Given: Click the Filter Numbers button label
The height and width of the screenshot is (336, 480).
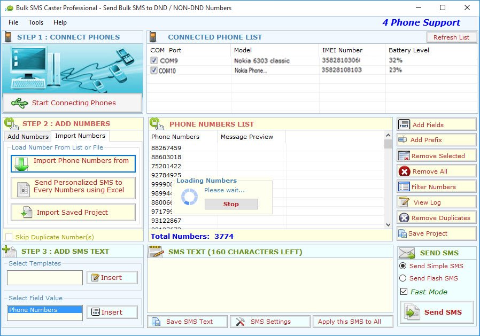Looking at the screenshot, I should pos(433,187).
